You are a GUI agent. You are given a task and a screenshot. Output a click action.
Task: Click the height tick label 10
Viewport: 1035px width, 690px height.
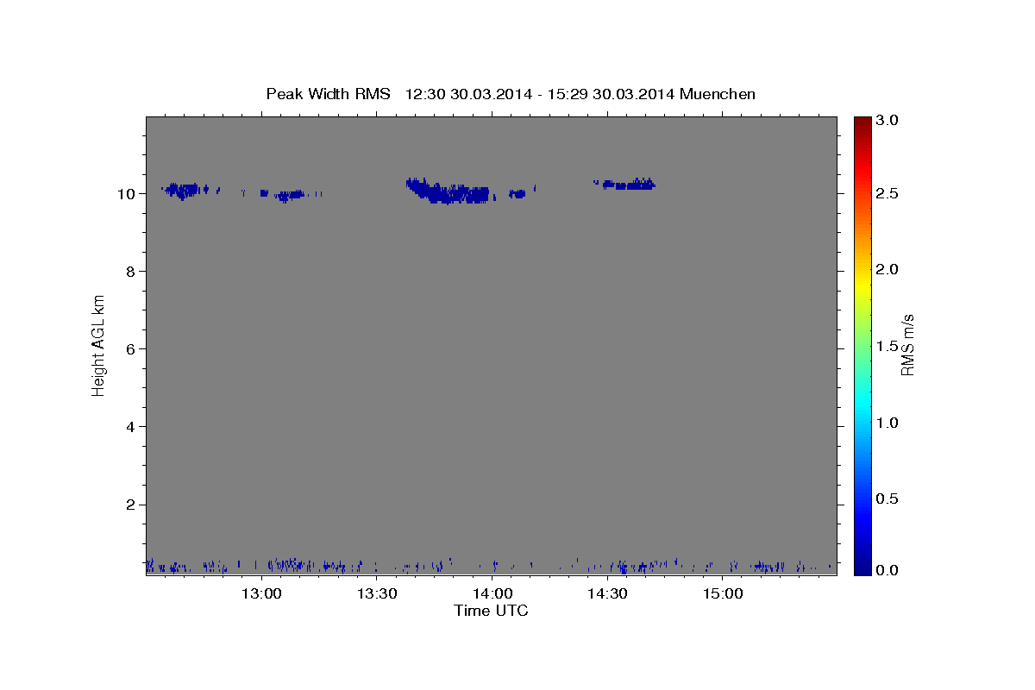click(x=129, y=193)
